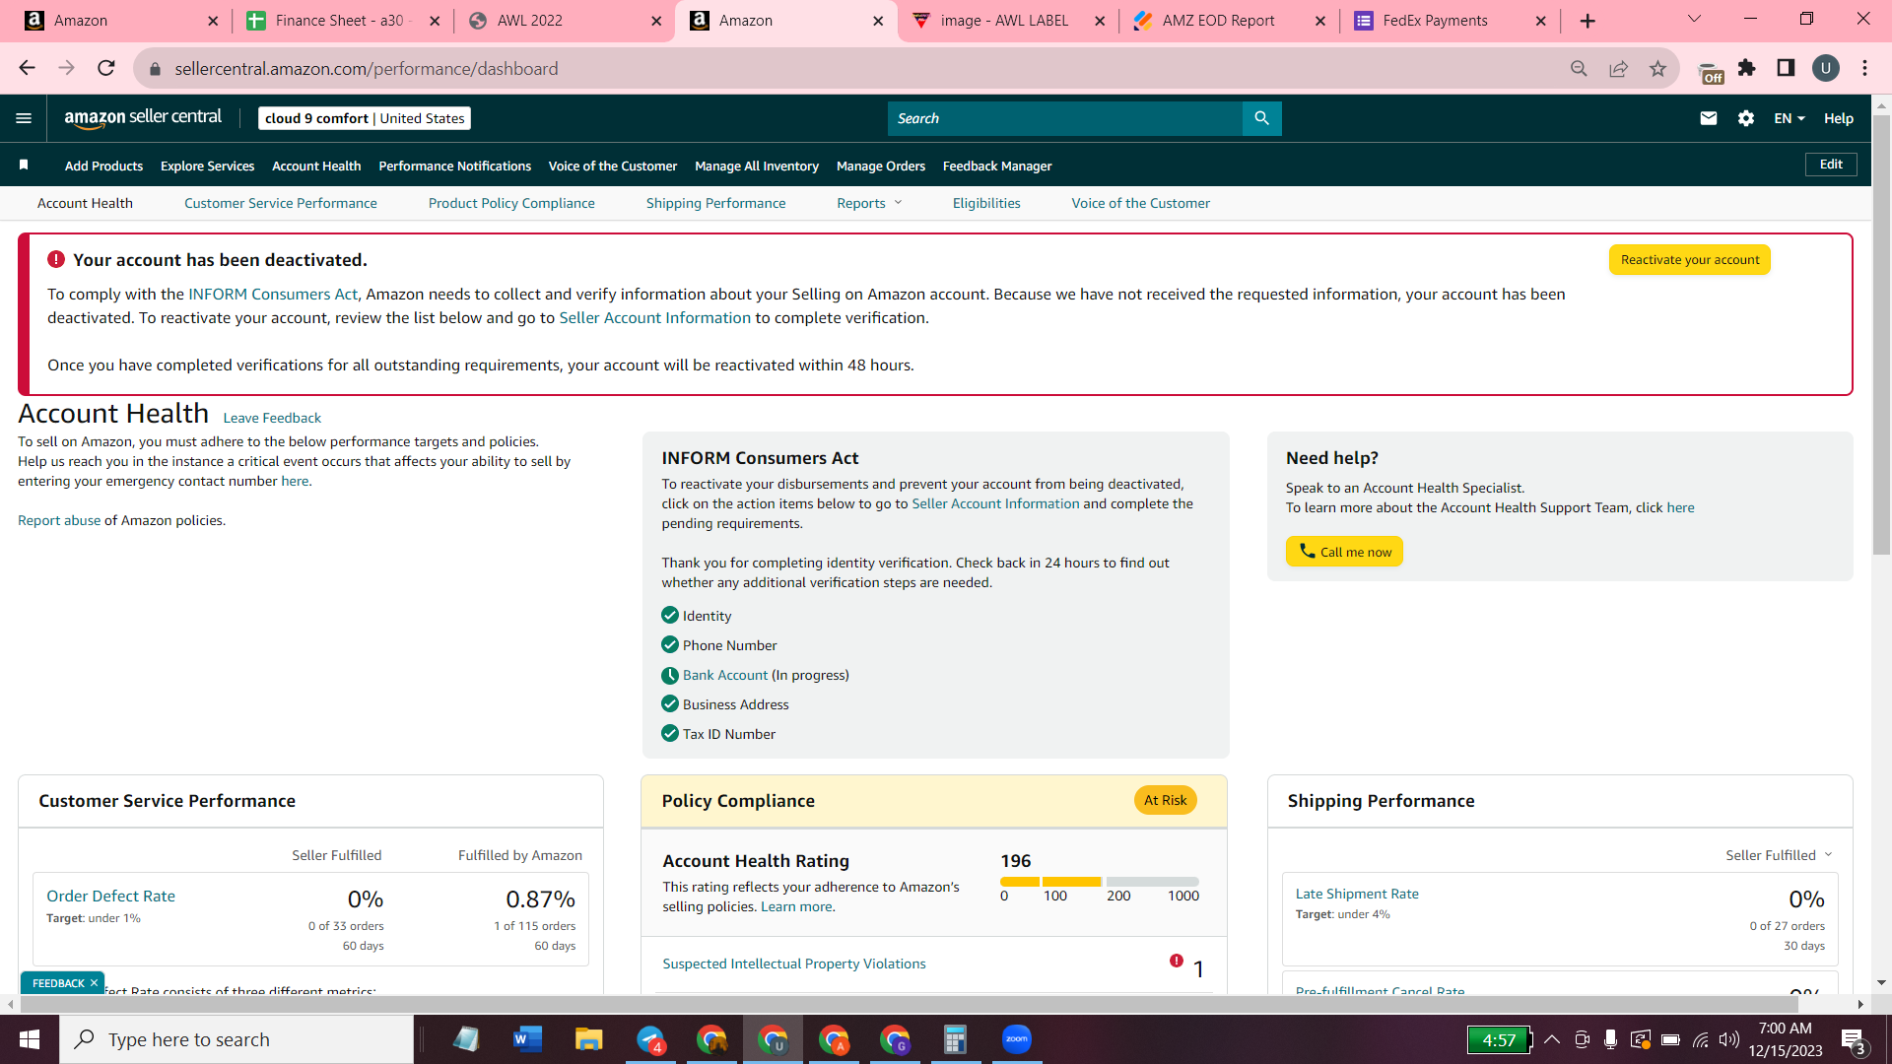Open the INFORM Consumers Act link in alert
The width and height of the screenshot is (1892, 1064).
coord(273,294)
